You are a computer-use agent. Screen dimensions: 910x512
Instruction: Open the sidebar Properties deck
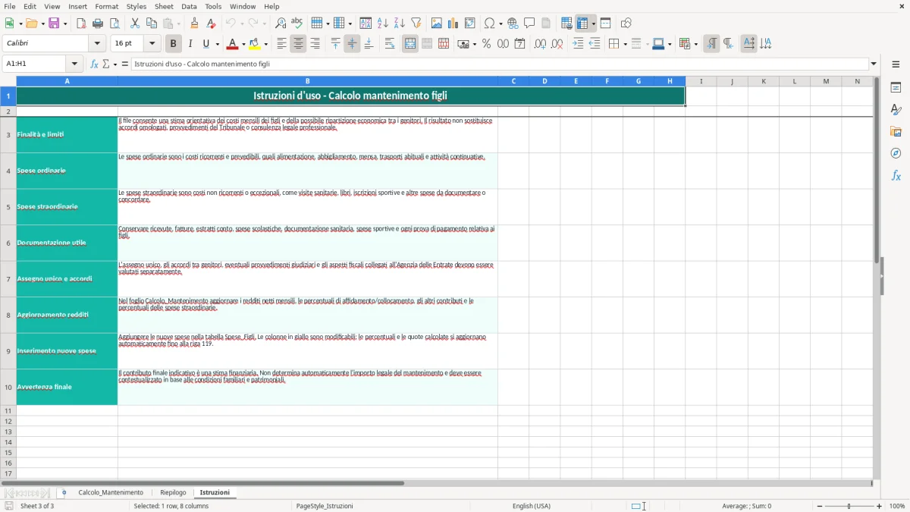coord(896,87)
